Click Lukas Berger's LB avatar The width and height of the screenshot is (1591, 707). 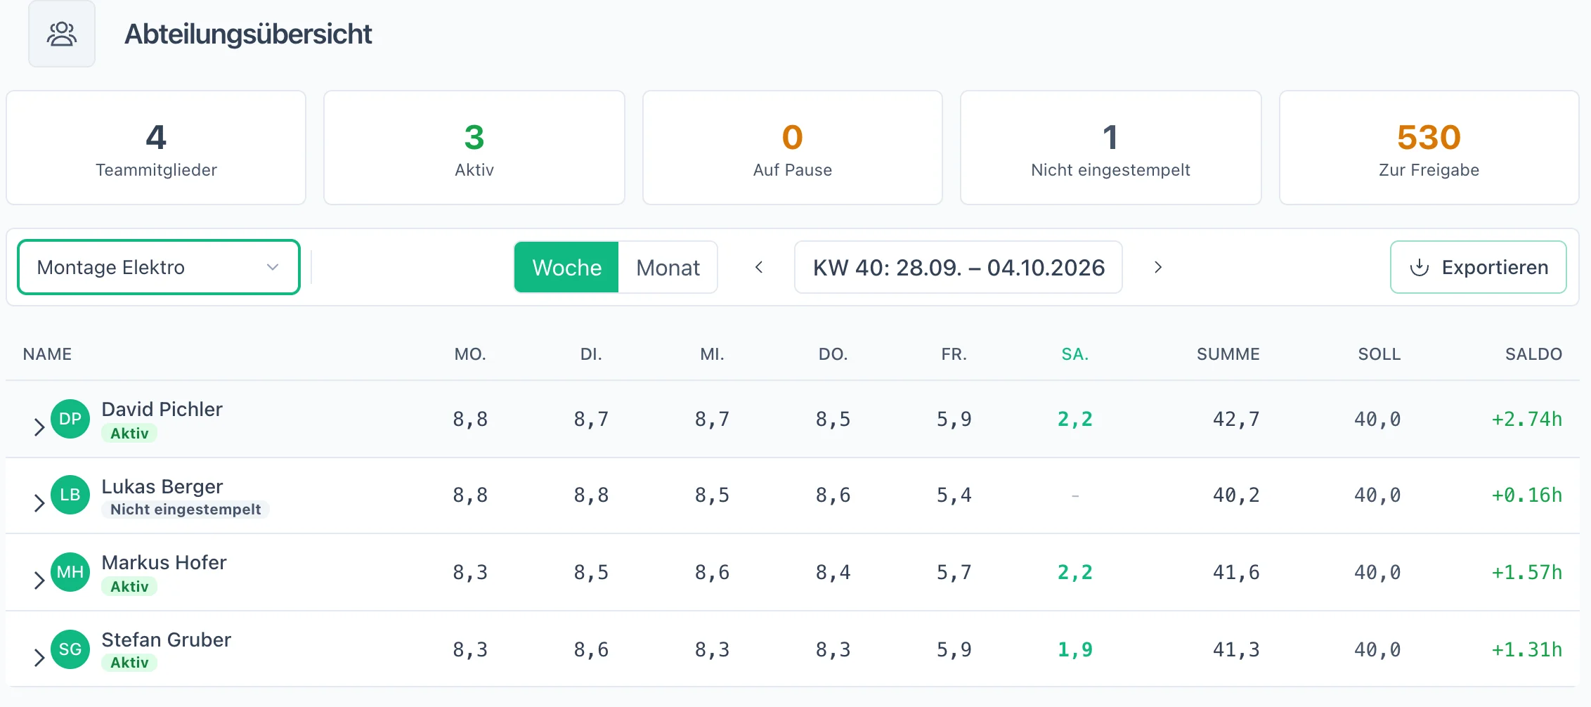click(x=70, y=495)
